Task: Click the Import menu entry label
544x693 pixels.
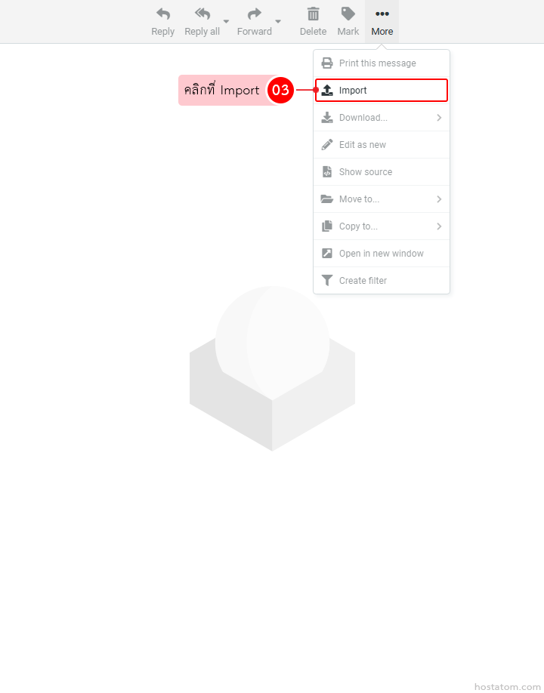Action: (353, 91)
